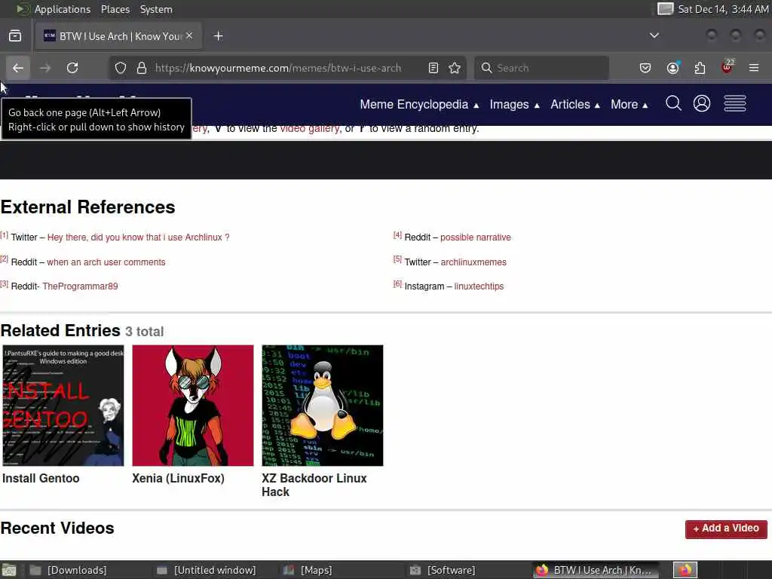
Task: Click reference number [4] footnote
Action: (x=397, y=235)
